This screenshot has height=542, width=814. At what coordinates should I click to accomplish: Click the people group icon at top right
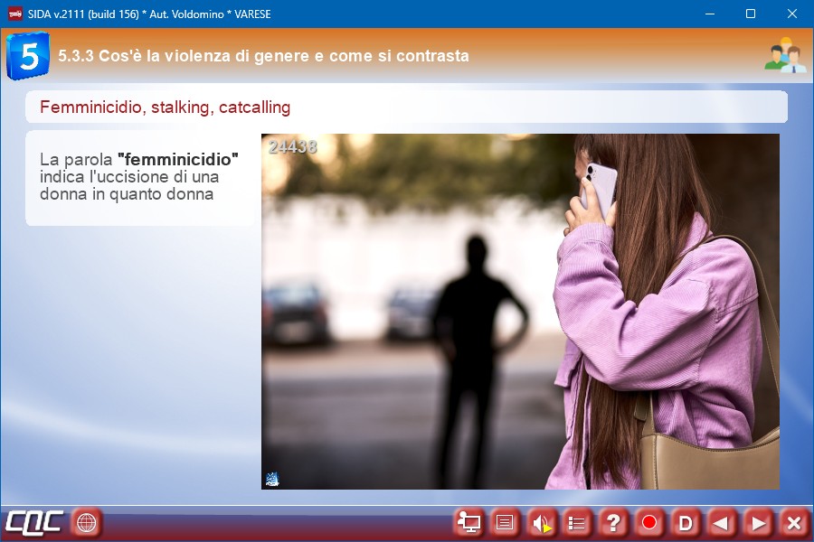(783, 55)
